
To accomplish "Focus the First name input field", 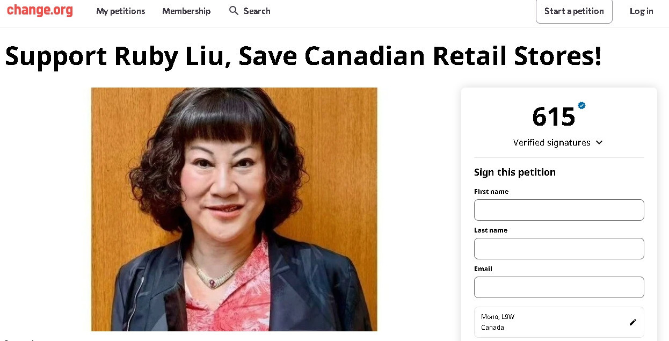I will pyautogui.click(x=559, y=210).
